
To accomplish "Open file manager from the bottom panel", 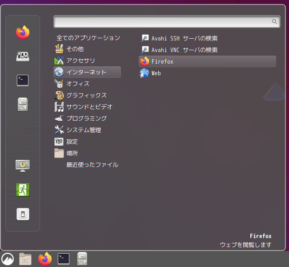I will (82, 259).
